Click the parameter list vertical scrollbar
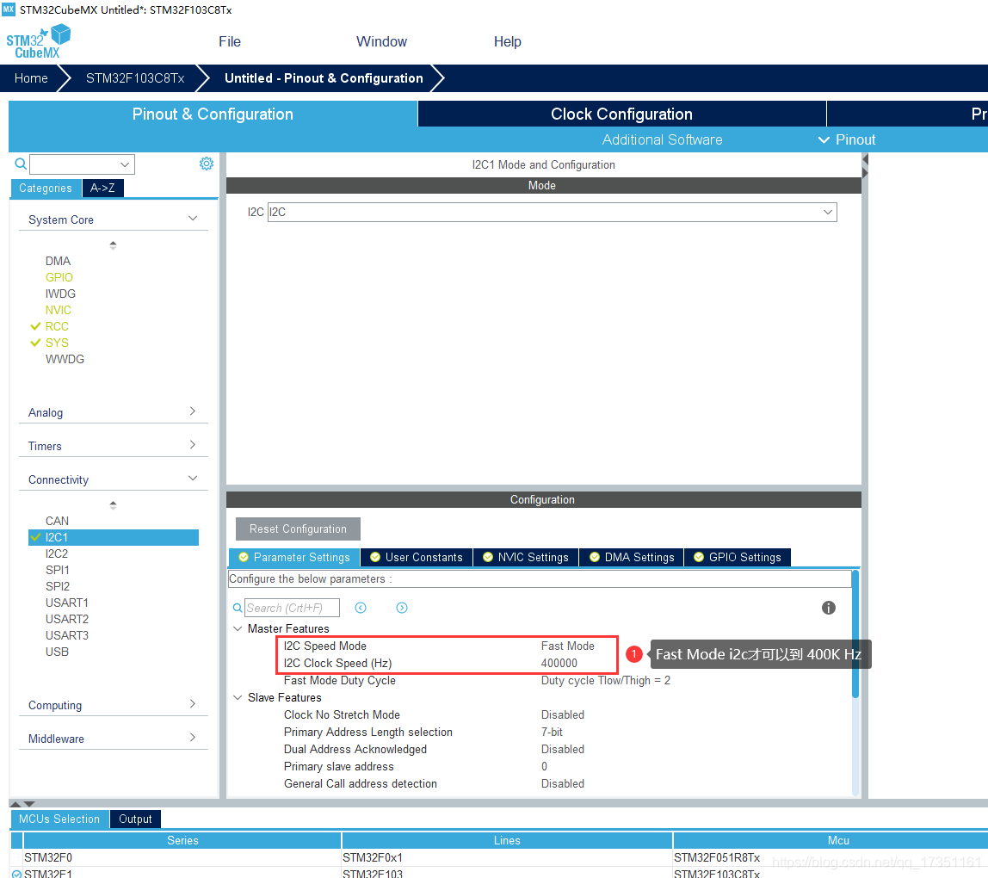 click(x=855, y=634)
